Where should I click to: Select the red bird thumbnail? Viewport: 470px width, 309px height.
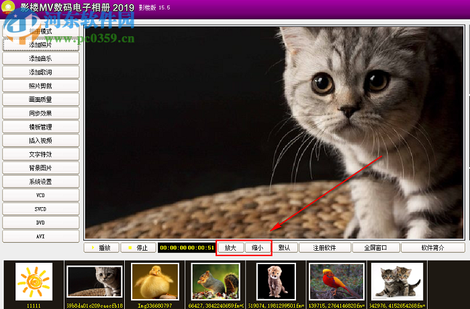tap(336, 282)
